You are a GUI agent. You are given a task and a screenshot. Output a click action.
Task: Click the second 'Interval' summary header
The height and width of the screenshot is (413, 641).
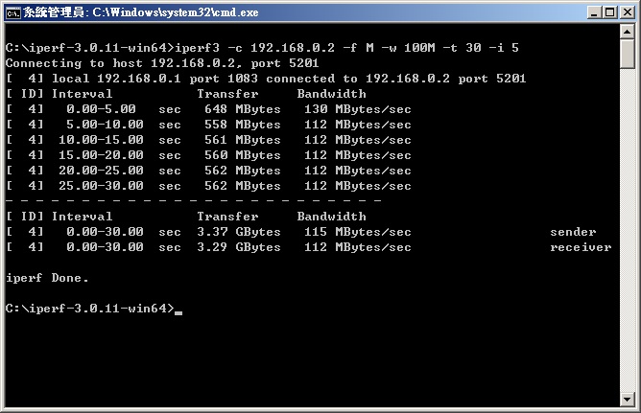pyautogui.click(x=82, y=217)
